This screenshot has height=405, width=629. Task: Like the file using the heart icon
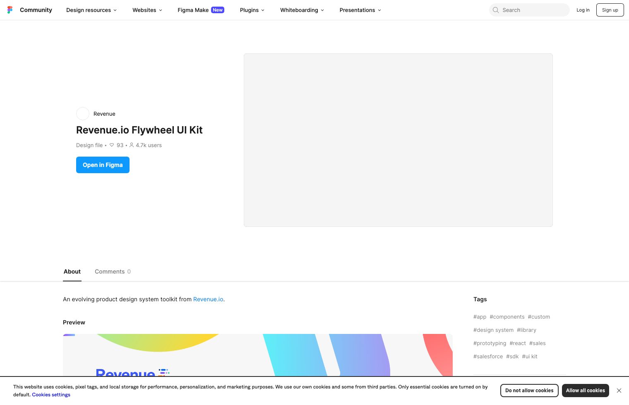(112, 145)
